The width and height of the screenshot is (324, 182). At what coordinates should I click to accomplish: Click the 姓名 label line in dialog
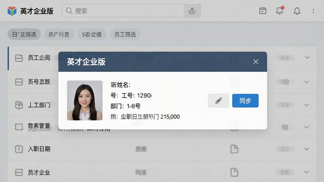click(121, 85)
